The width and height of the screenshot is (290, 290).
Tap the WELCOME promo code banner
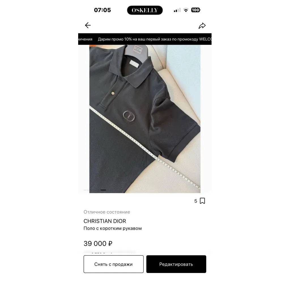[x=155, y=39]
